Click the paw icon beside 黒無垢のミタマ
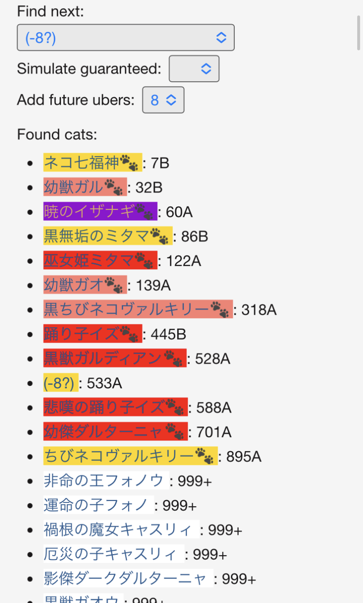363x603 pixels. coord(159,236)
